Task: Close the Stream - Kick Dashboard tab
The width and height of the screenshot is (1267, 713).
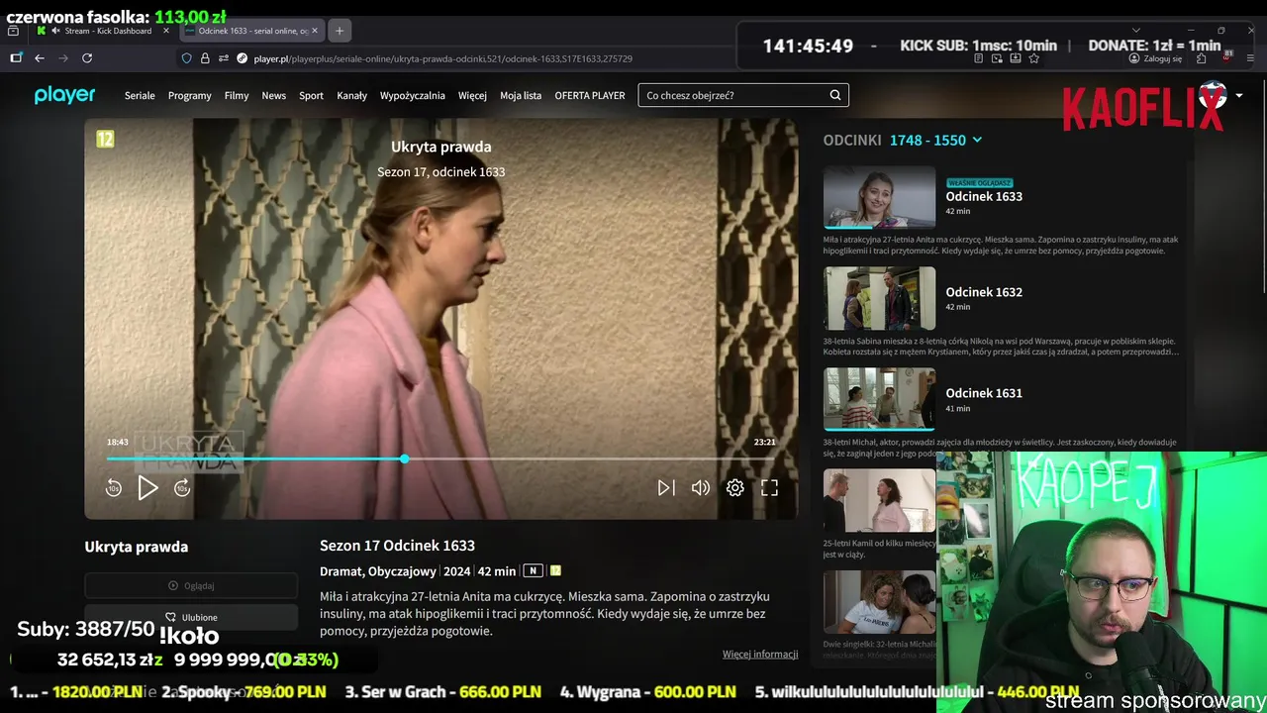Action: (168, 31)
